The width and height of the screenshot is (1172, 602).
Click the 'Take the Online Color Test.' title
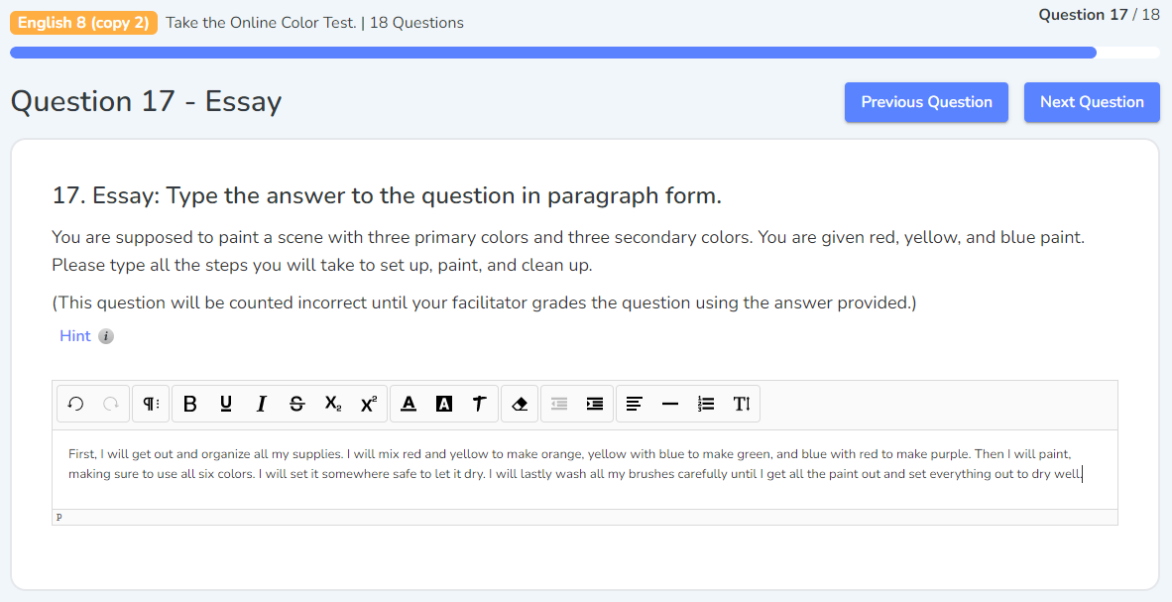261,23
